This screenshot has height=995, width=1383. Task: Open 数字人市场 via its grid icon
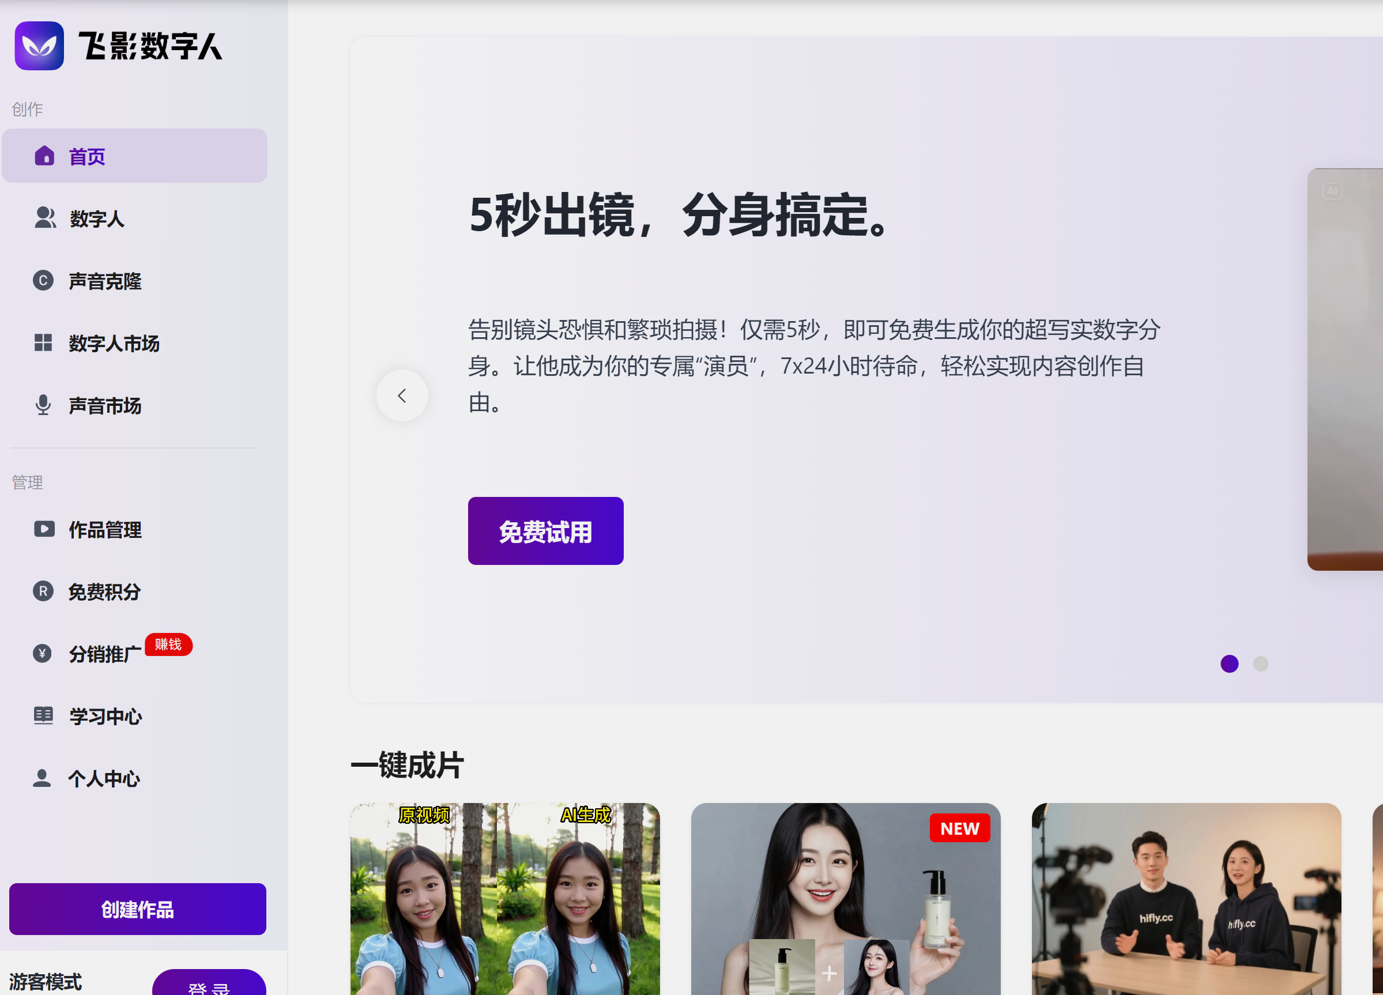43,343
